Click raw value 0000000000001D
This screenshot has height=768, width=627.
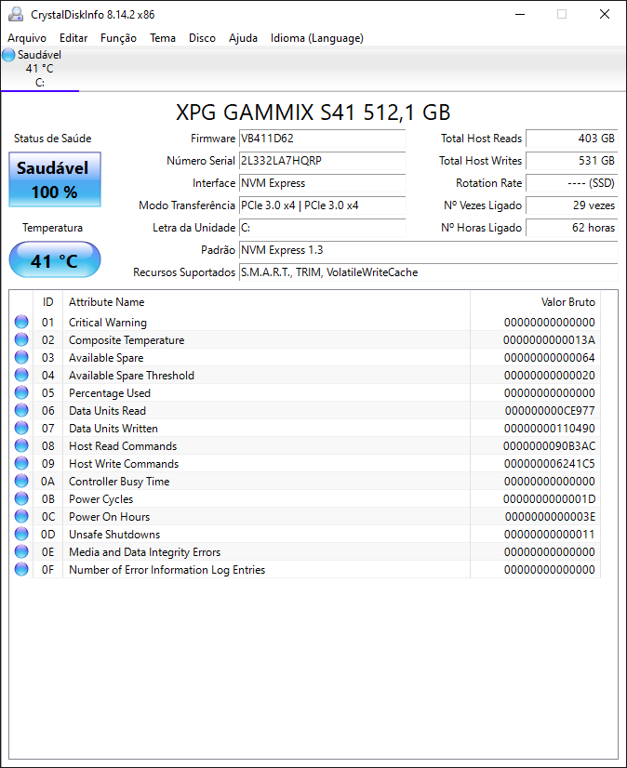[549, 499]
